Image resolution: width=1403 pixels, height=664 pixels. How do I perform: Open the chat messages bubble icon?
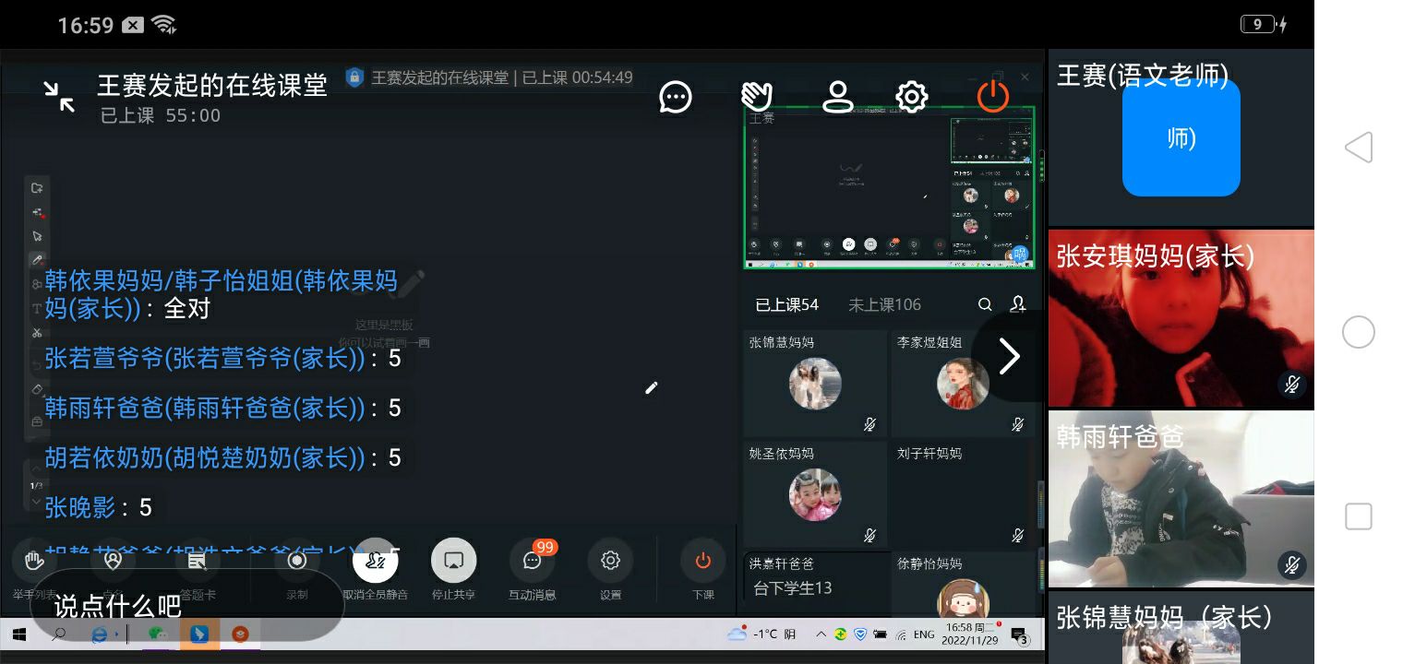[x=676, y=97]
